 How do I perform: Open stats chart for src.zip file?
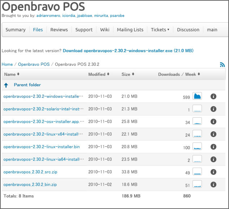(197, 172)
